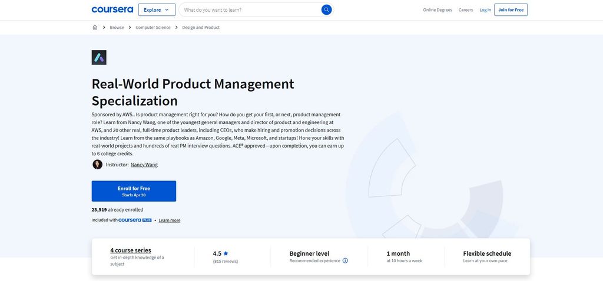Open the '4 course series' link
The width and height of the screenshot is (603, 281).
[131, 250]
